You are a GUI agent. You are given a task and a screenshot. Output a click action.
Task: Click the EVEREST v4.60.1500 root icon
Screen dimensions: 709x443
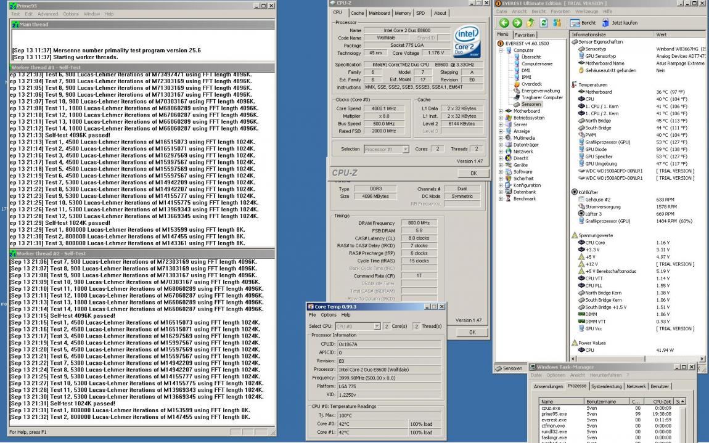501,43
